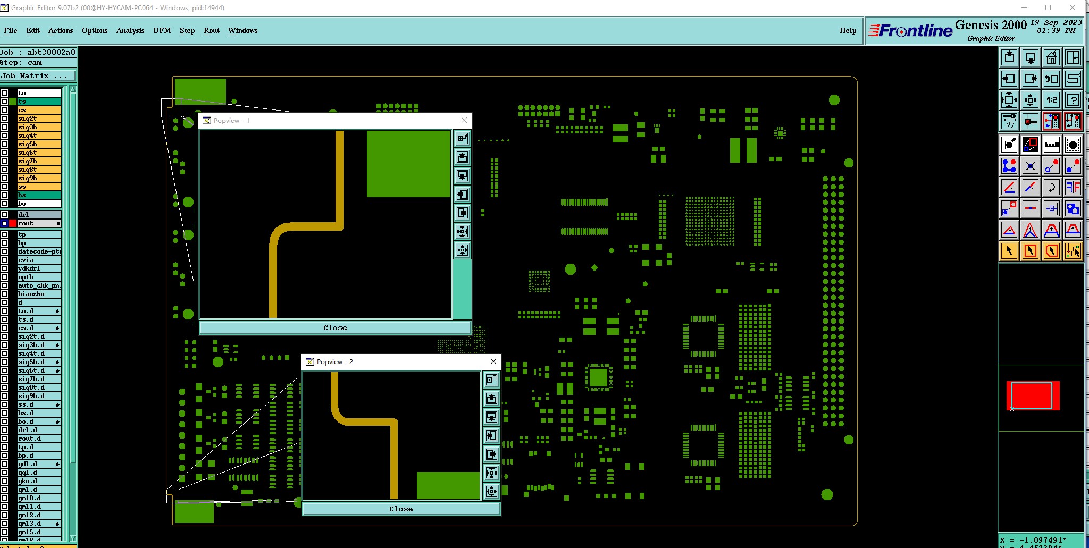Click the ruler measurement tool icon

click(1052, 145)
